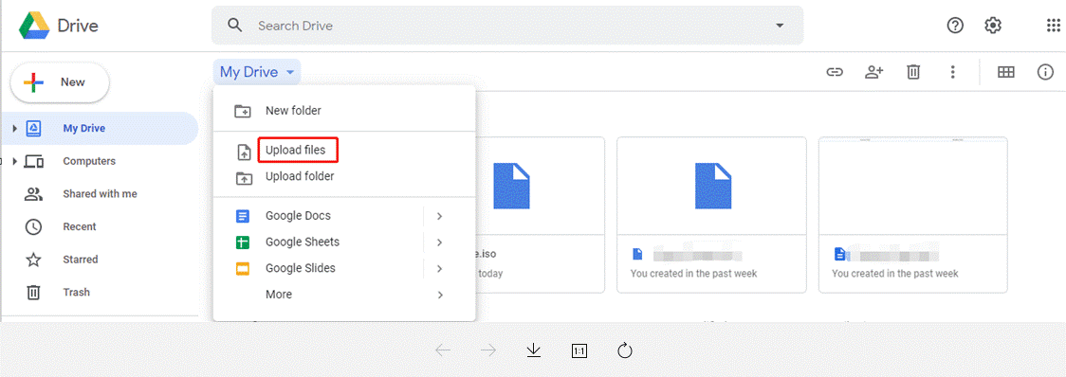Click the New button
Image resolution: width=1066 pixels, height=377 pixels.
60,82
